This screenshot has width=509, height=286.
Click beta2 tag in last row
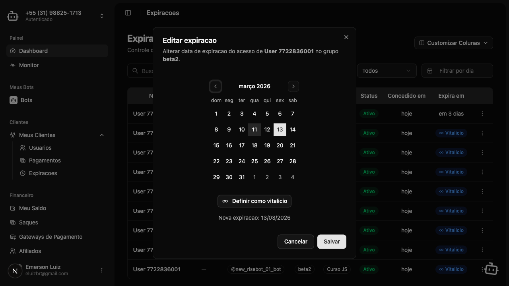point(305,269)
